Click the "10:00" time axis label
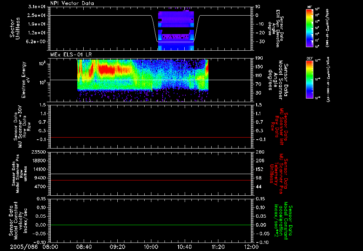363x251 pixels. coord(151,247)
